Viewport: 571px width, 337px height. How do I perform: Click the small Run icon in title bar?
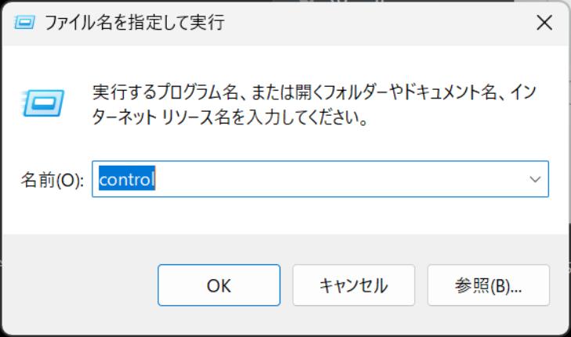tap(24, 23)
